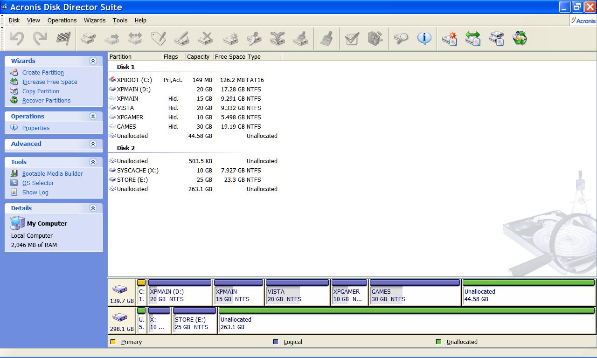Click the green recycle Recover Partitions toolbar icon

519,38
